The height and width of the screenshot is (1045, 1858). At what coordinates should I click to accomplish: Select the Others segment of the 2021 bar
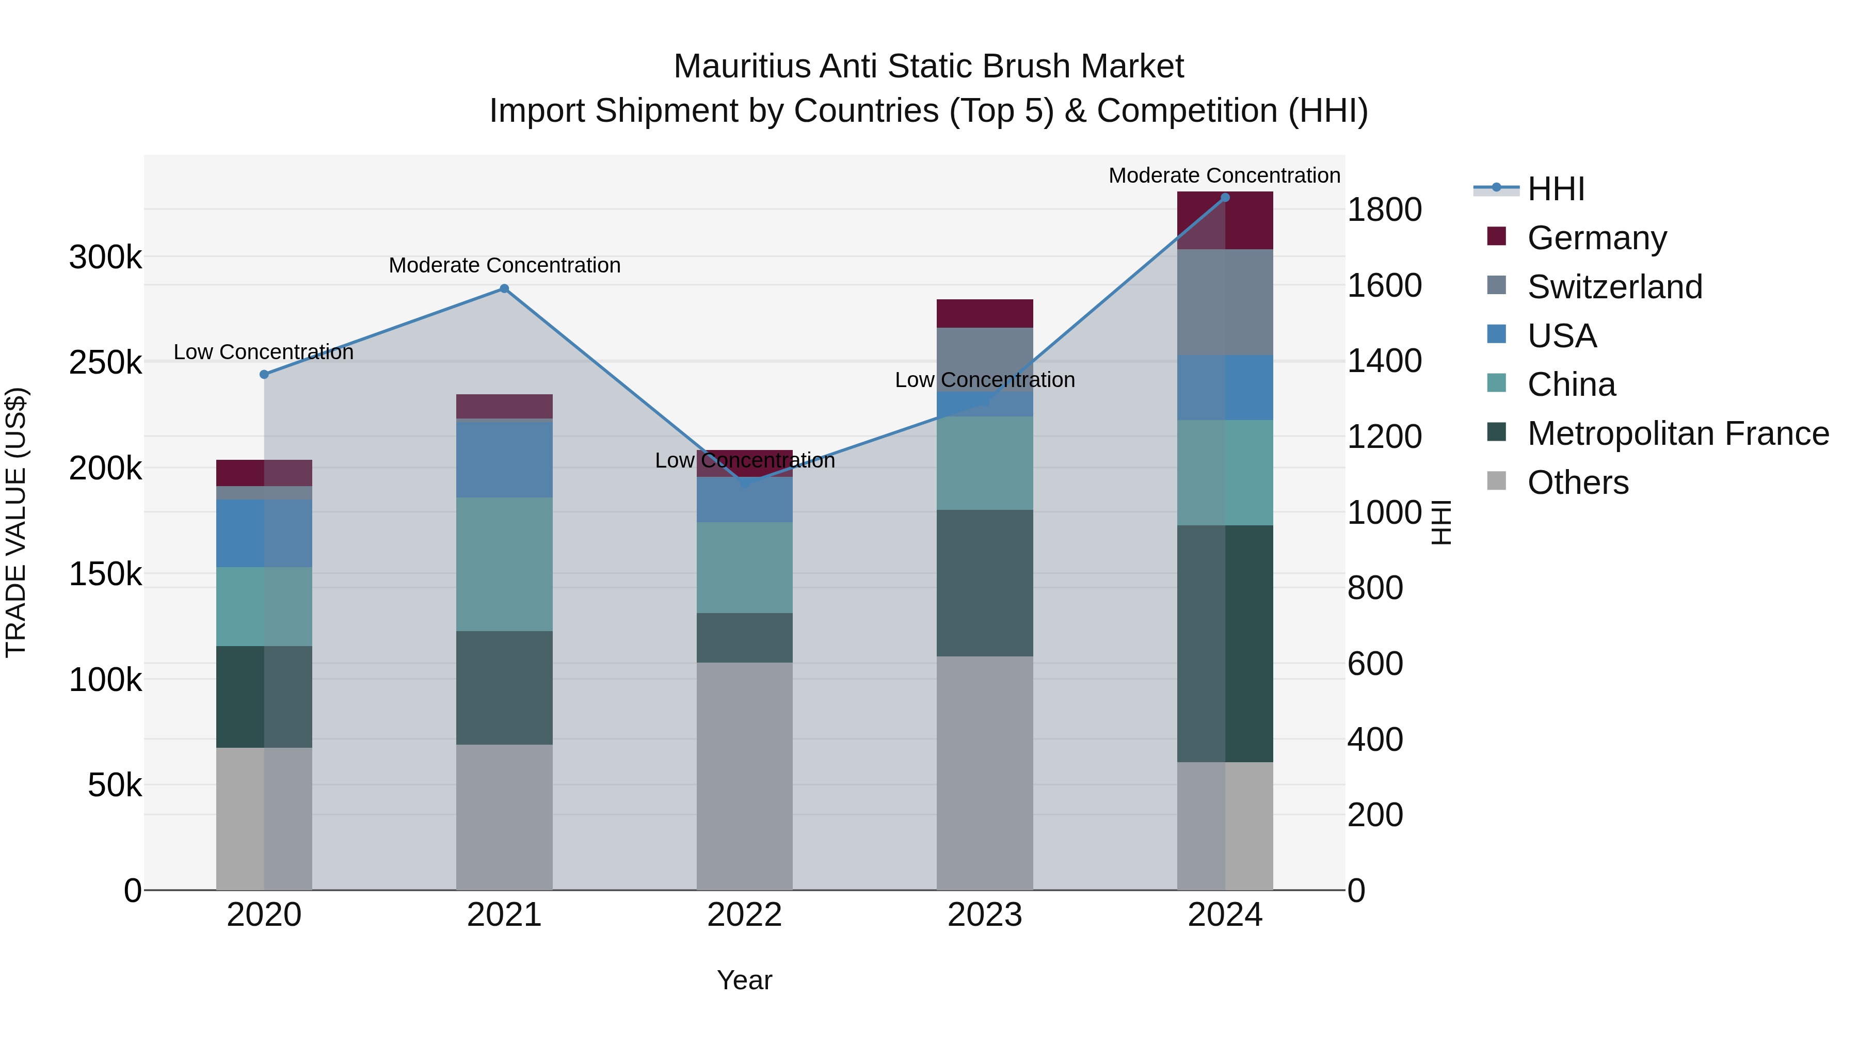pos(504,817)
